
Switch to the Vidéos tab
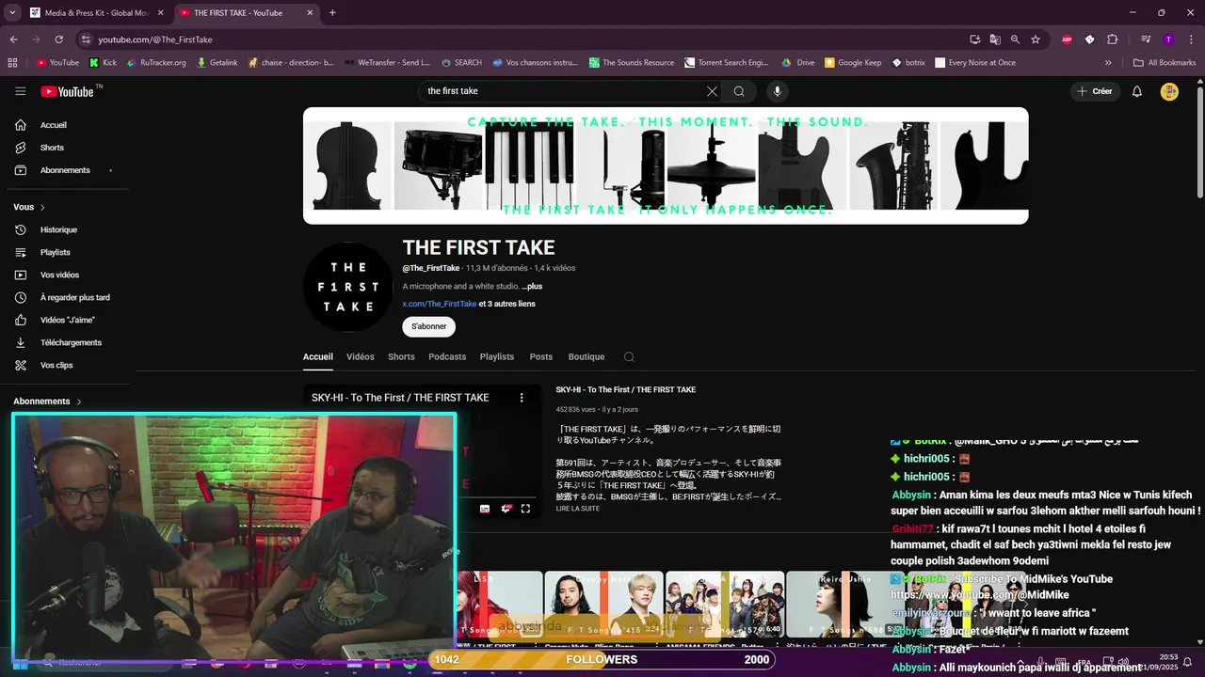[x=361, y=357]
